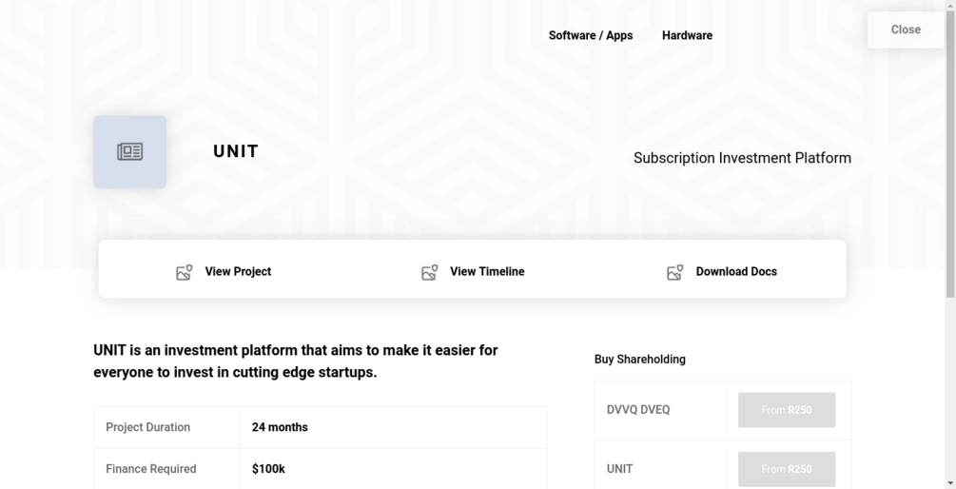Select the Download Docs link
The width and height of the screenshot is (956, 489).
pyautogui.click(x=736, y=272)
